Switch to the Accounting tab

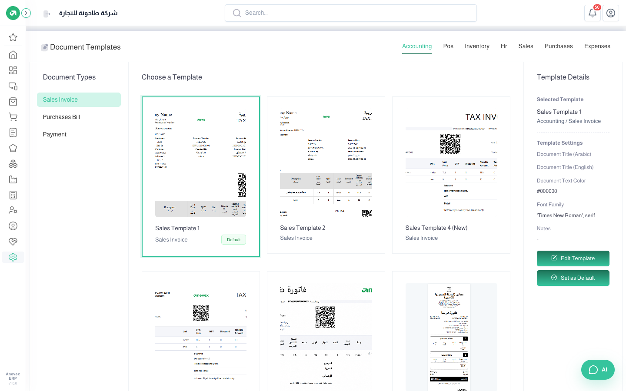[x=417, y=46]
